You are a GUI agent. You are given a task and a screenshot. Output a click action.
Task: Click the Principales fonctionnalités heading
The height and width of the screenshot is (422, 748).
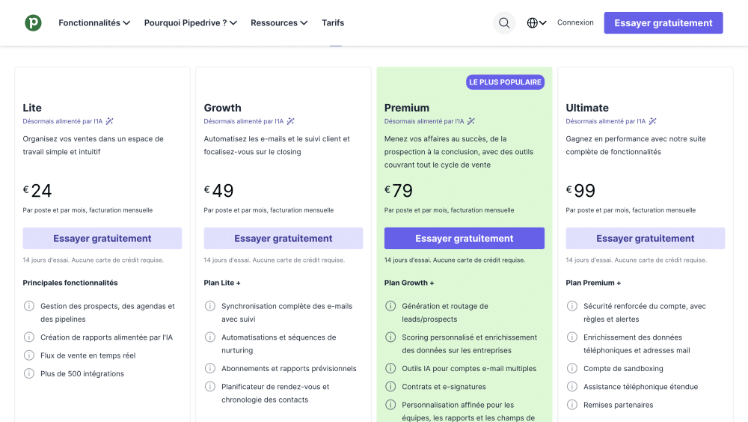point(70,283)
